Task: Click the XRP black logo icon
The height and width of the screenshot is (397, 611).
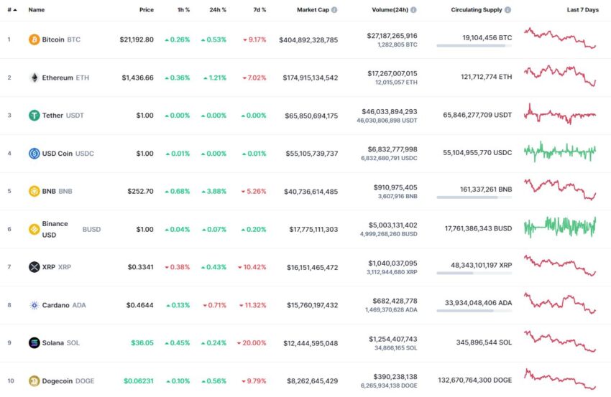Action: pyautogui.click(x=35, y=267)
